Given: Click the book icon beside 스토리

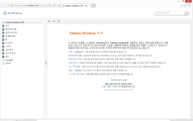Looking at the screenshot, I should click(x=3, y=47).
